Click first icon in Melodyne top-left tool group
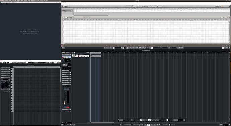Image resolution: width=231 pixels, height=126 pixels. click(63, 6)
